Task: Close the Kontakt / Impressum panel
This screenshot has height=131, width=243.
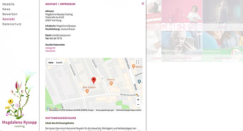Action: [143, 4]
